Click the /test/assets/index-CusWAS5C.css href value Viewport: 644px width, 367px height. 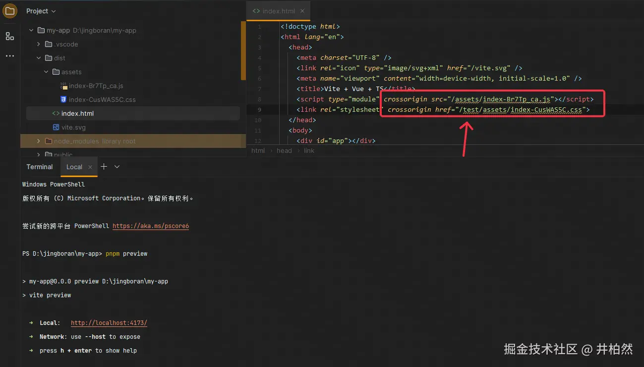521,109
